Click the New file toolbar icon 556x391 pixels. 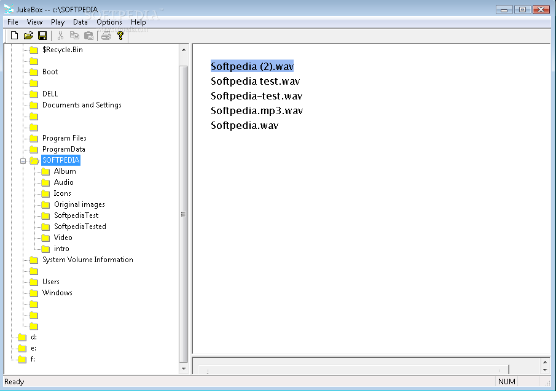coord(15,36)
